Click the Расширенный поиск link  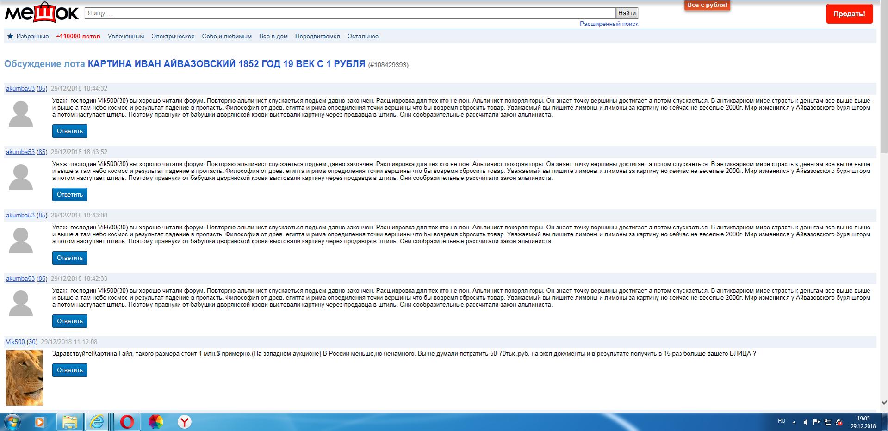click(x=609, y=24)
